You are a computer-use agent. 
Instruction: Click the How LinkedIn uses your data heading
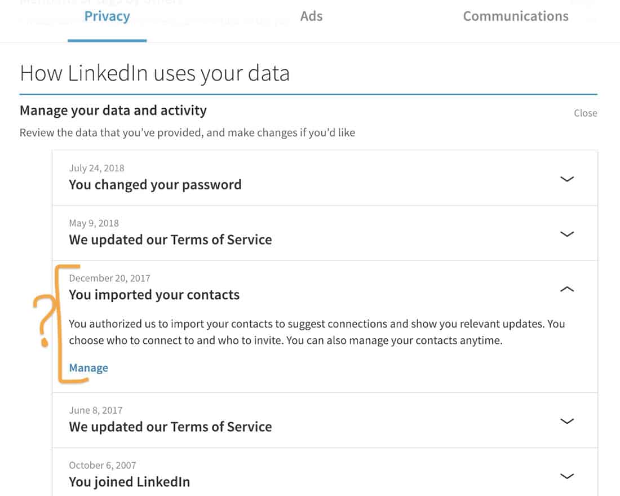[x=154, y=74]
